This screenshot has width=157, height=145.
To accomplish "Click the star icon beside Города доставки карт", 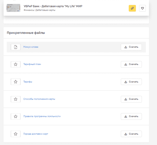I will (x=16, y=134).
